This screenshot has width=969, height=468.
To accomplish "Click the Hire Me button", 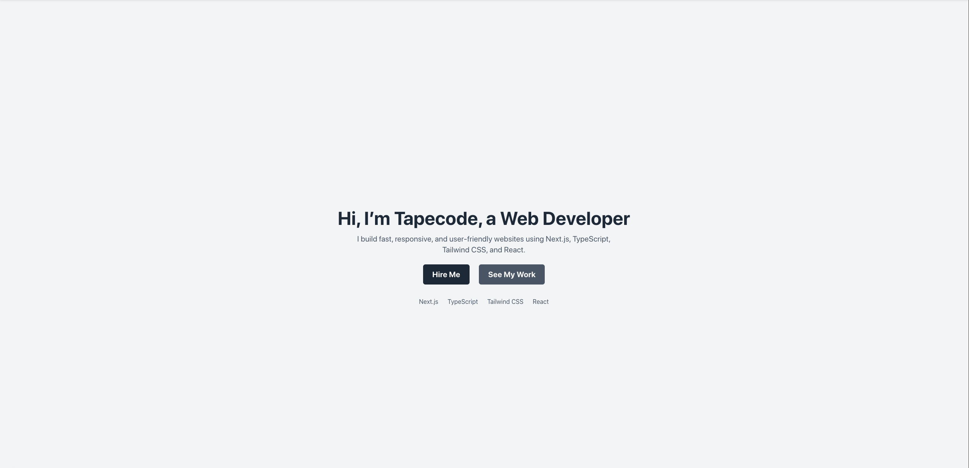I will point(446,274).
